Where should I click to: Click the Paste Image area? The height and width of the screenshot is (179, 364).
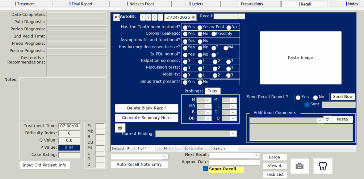click(x=300, y=58)
